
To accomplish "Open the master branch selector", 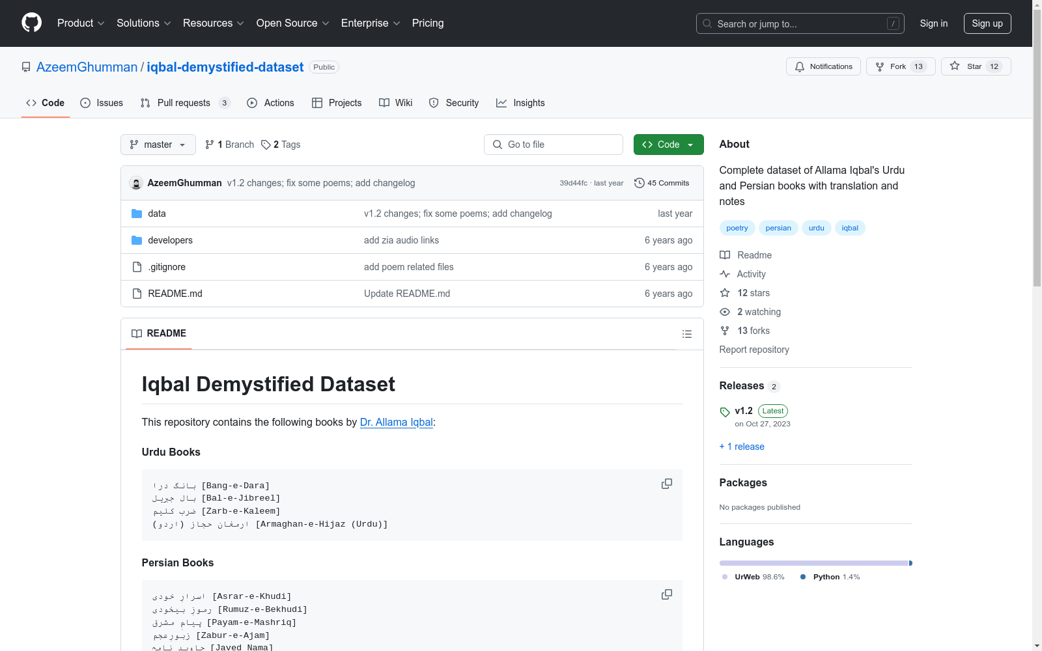I will pos(158,145).
